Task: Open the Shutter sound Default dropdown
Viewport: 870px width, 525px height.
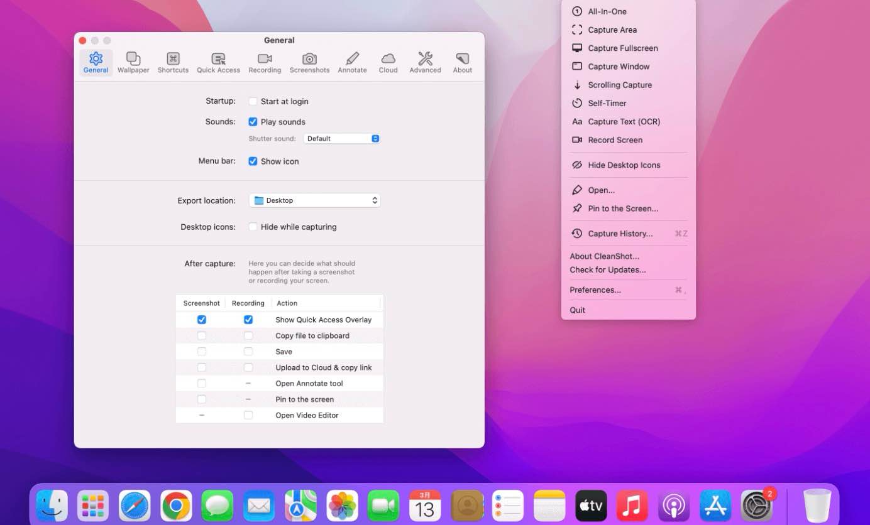Action: pyautogui.click(x=341, y=139)
